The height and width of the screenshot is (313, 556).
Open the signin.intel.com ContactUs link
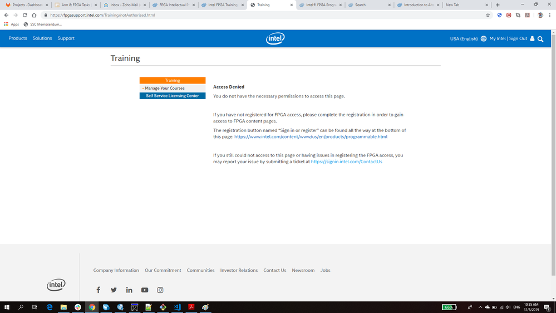(x=346, y=162)
